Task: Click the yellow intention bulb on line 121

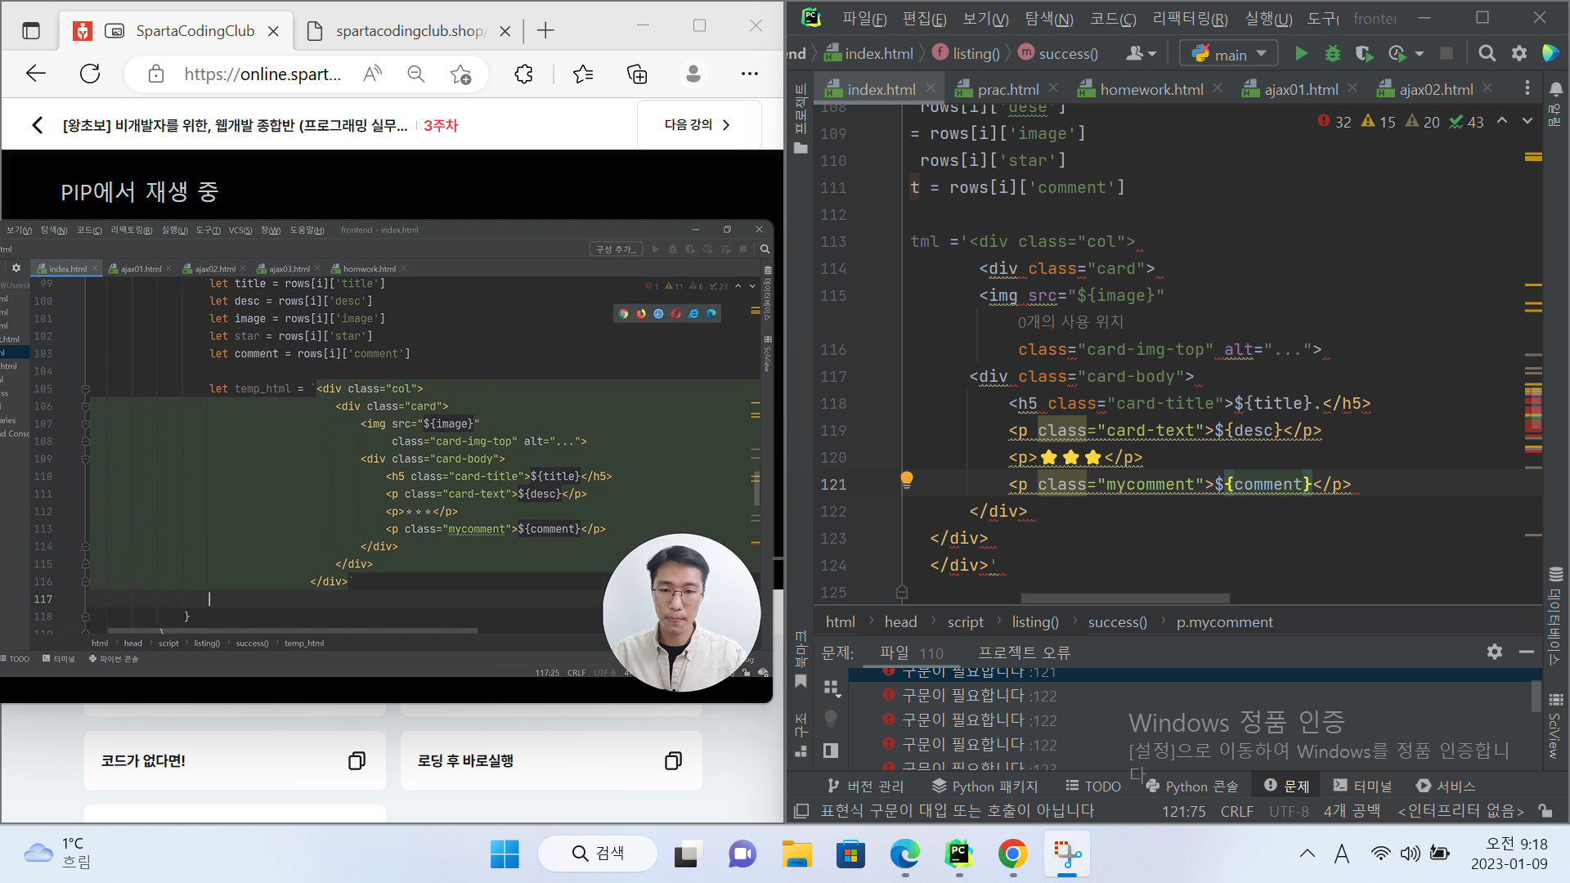Action: pyautogui.click(x=906, y=480)
